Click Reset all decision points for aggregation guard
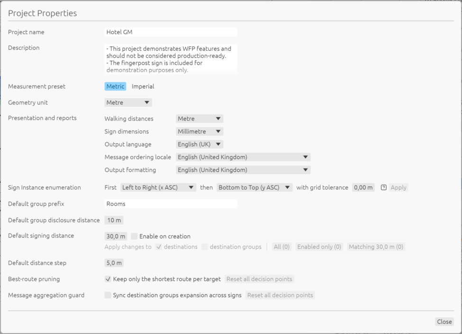The width and height of the screenshot is (462, 334). coord(280,295)
